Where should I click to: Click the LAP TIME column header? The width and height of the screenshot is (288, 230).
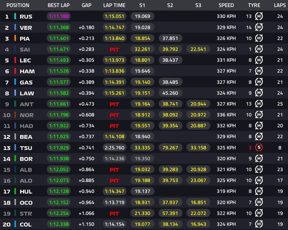[x=114, y=5]
